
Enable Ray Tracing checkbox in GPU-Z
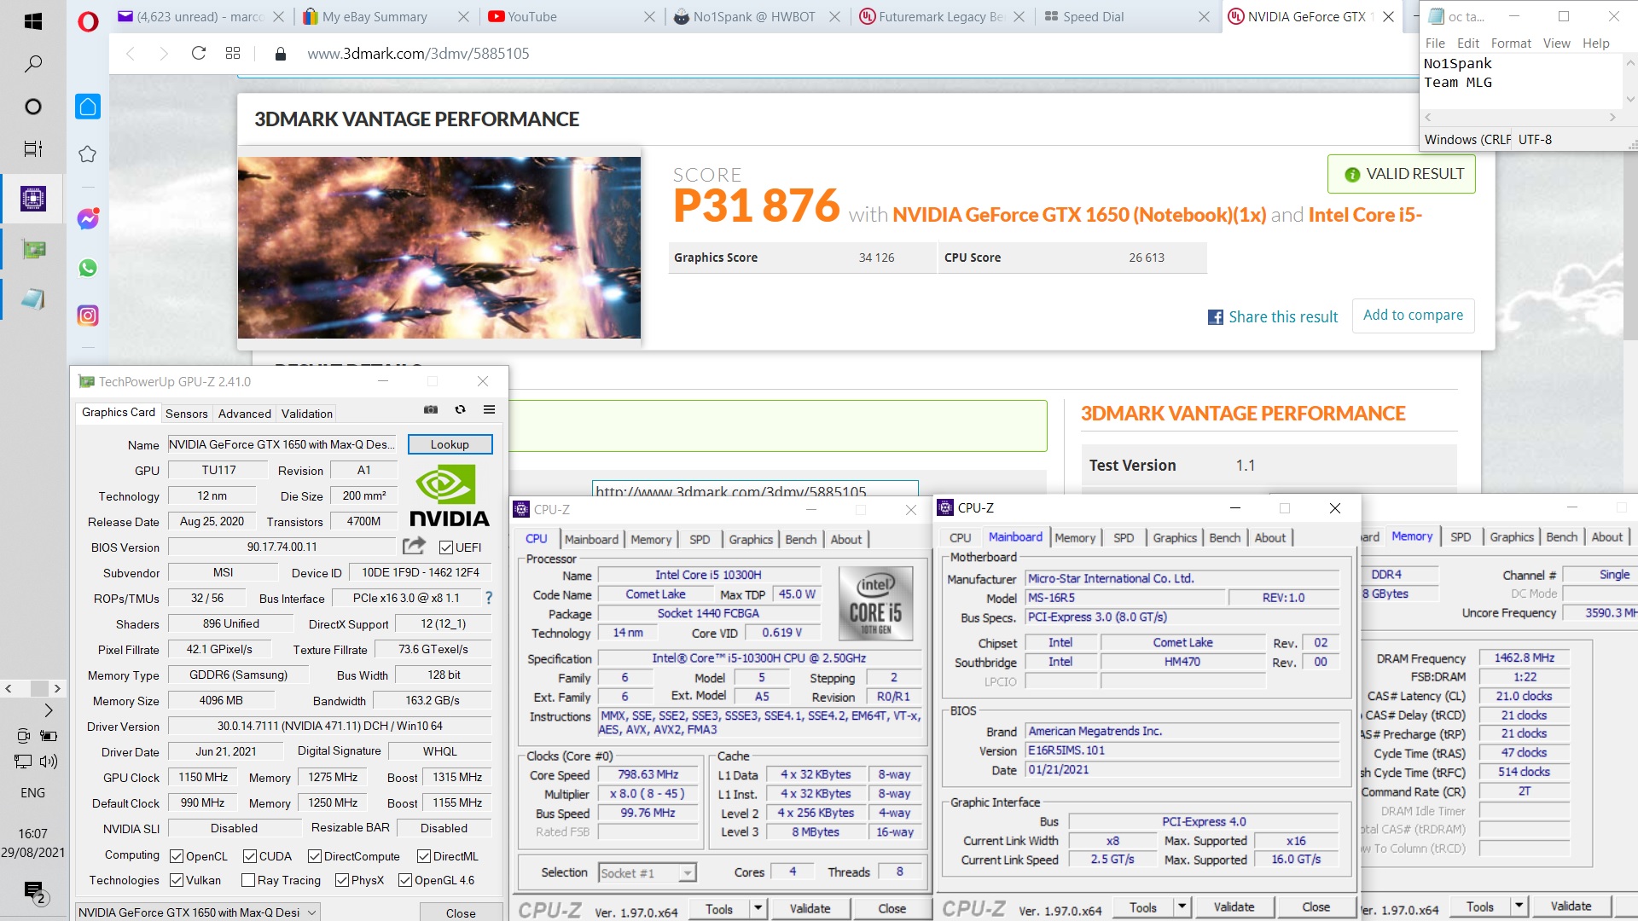tap(248, 880)
